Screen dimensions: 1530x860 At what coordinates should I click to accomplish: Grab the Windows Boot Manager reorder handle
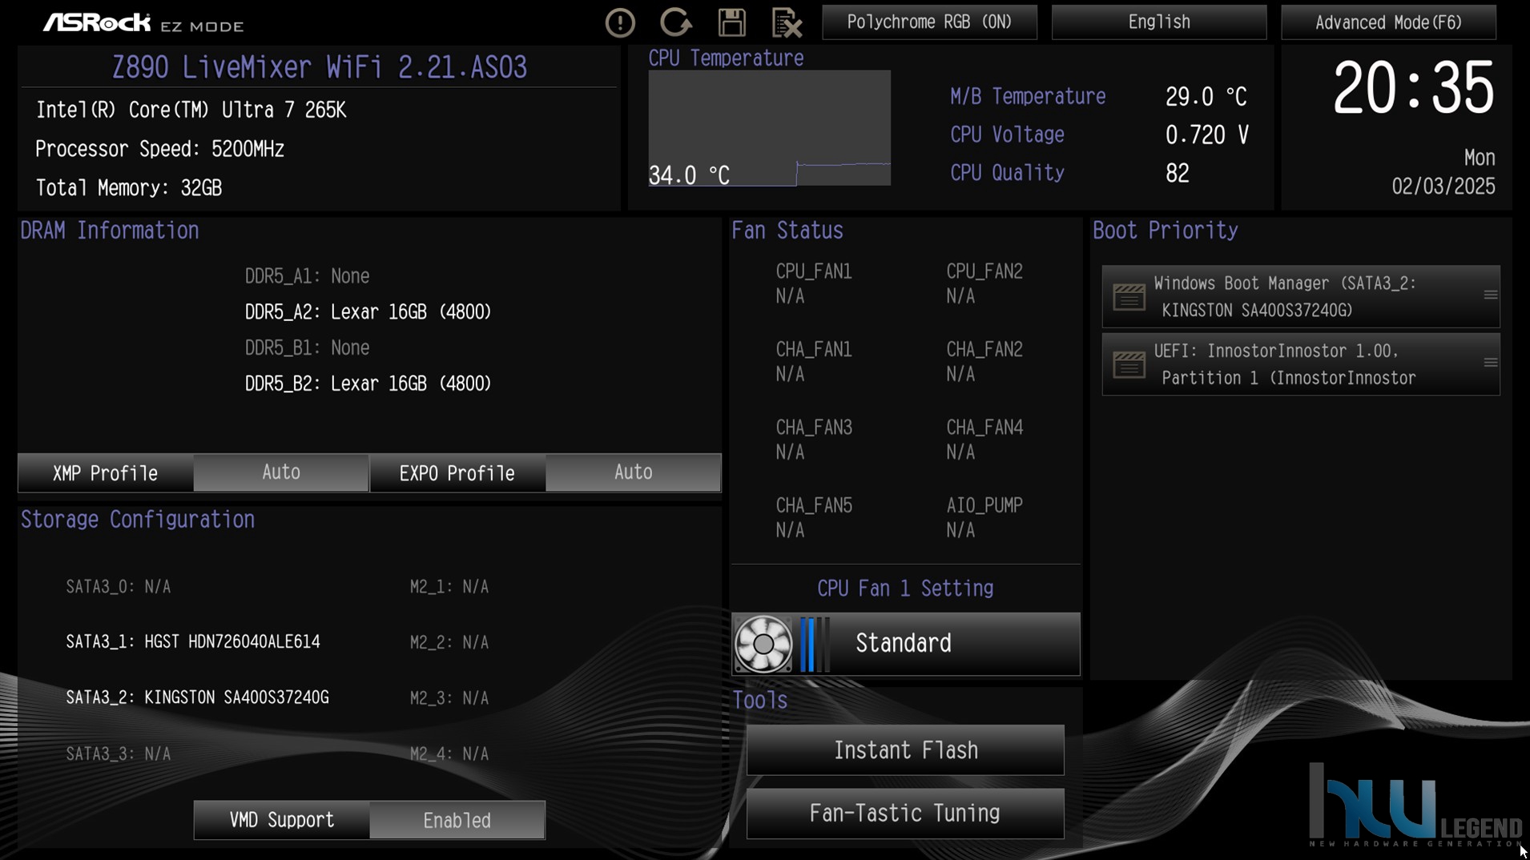point(1490,295)
